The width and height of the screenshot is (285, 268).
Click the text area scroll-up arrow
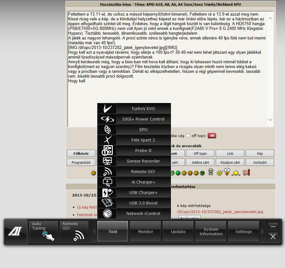tap(270, 18)
